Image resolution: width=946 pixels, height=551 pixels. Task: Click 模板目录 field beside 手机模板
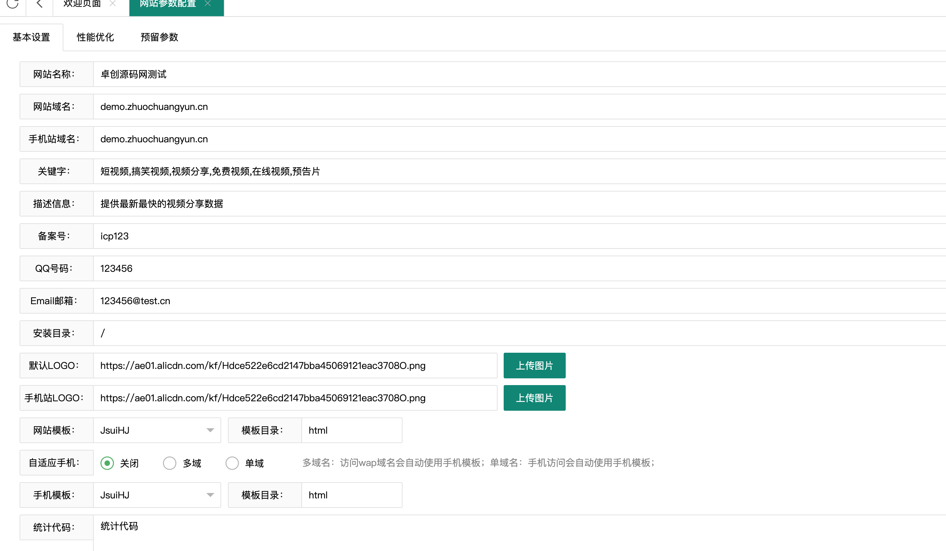(x=352, y=495)
